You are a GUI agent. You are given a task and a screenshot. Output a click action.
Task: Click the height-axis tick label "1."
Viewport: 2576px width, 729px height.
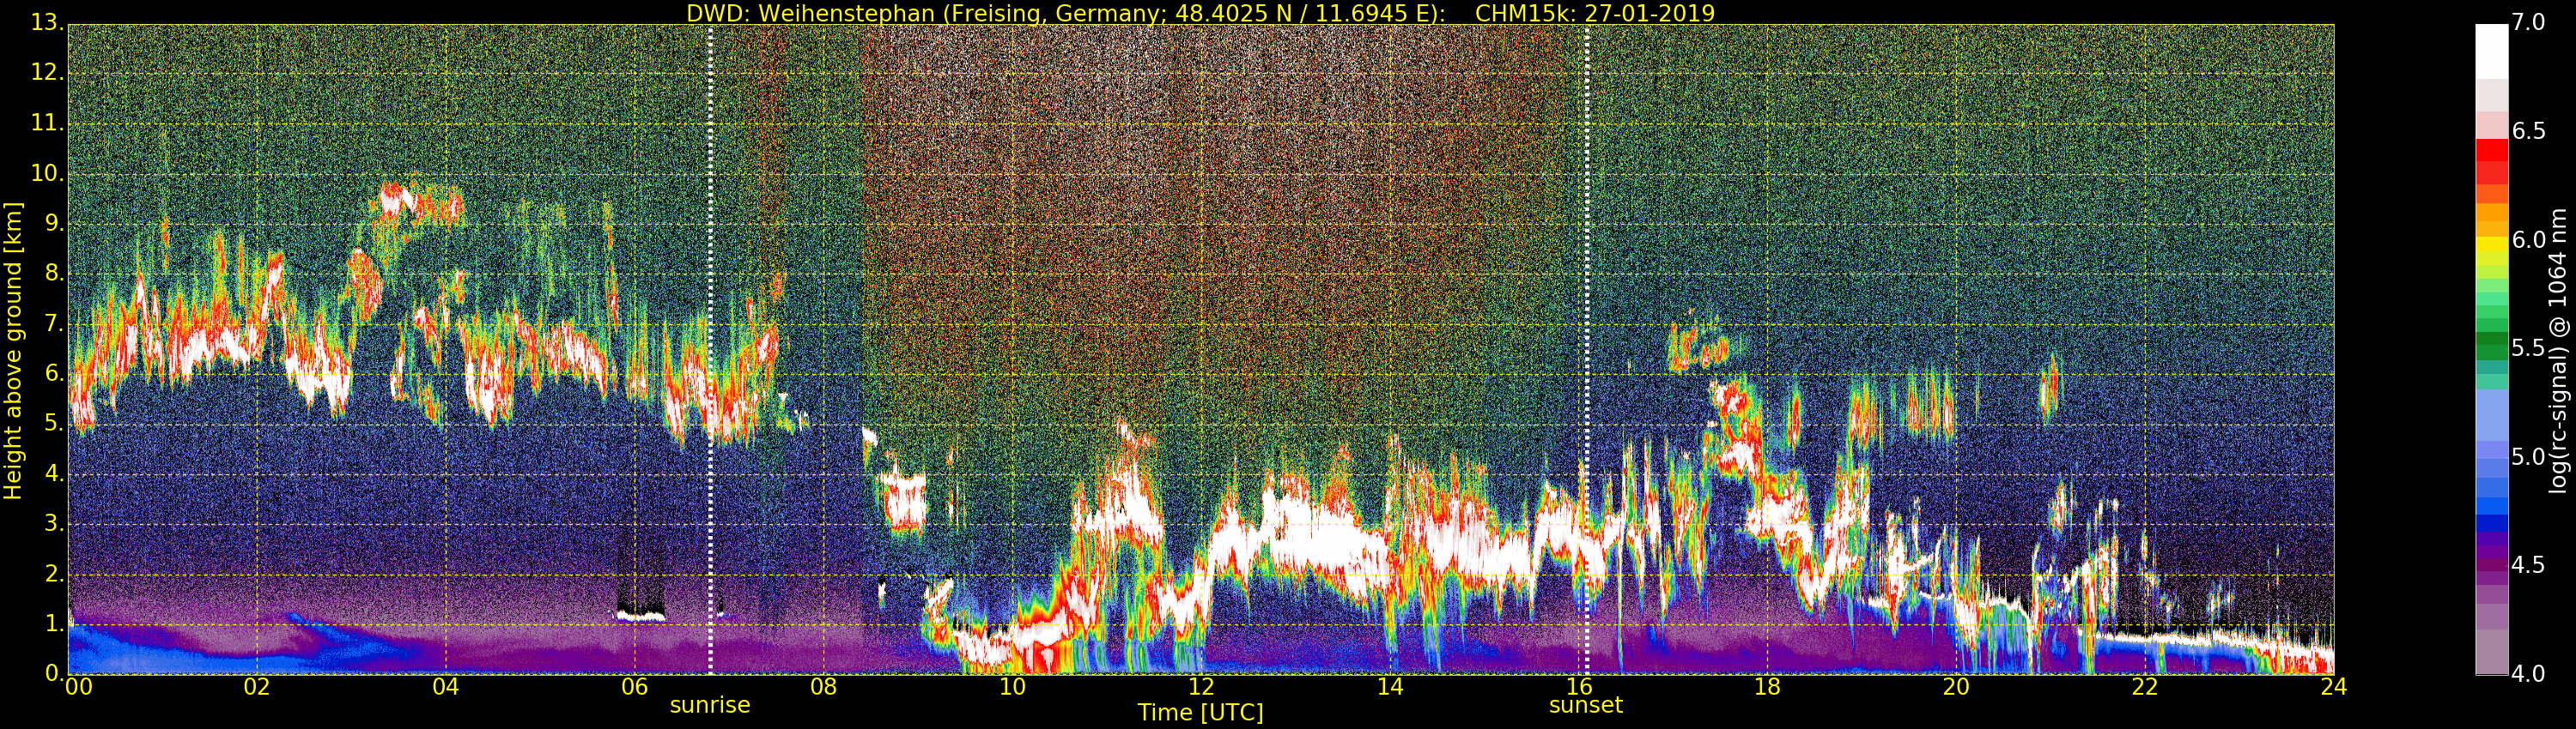(x=53, y=624)
